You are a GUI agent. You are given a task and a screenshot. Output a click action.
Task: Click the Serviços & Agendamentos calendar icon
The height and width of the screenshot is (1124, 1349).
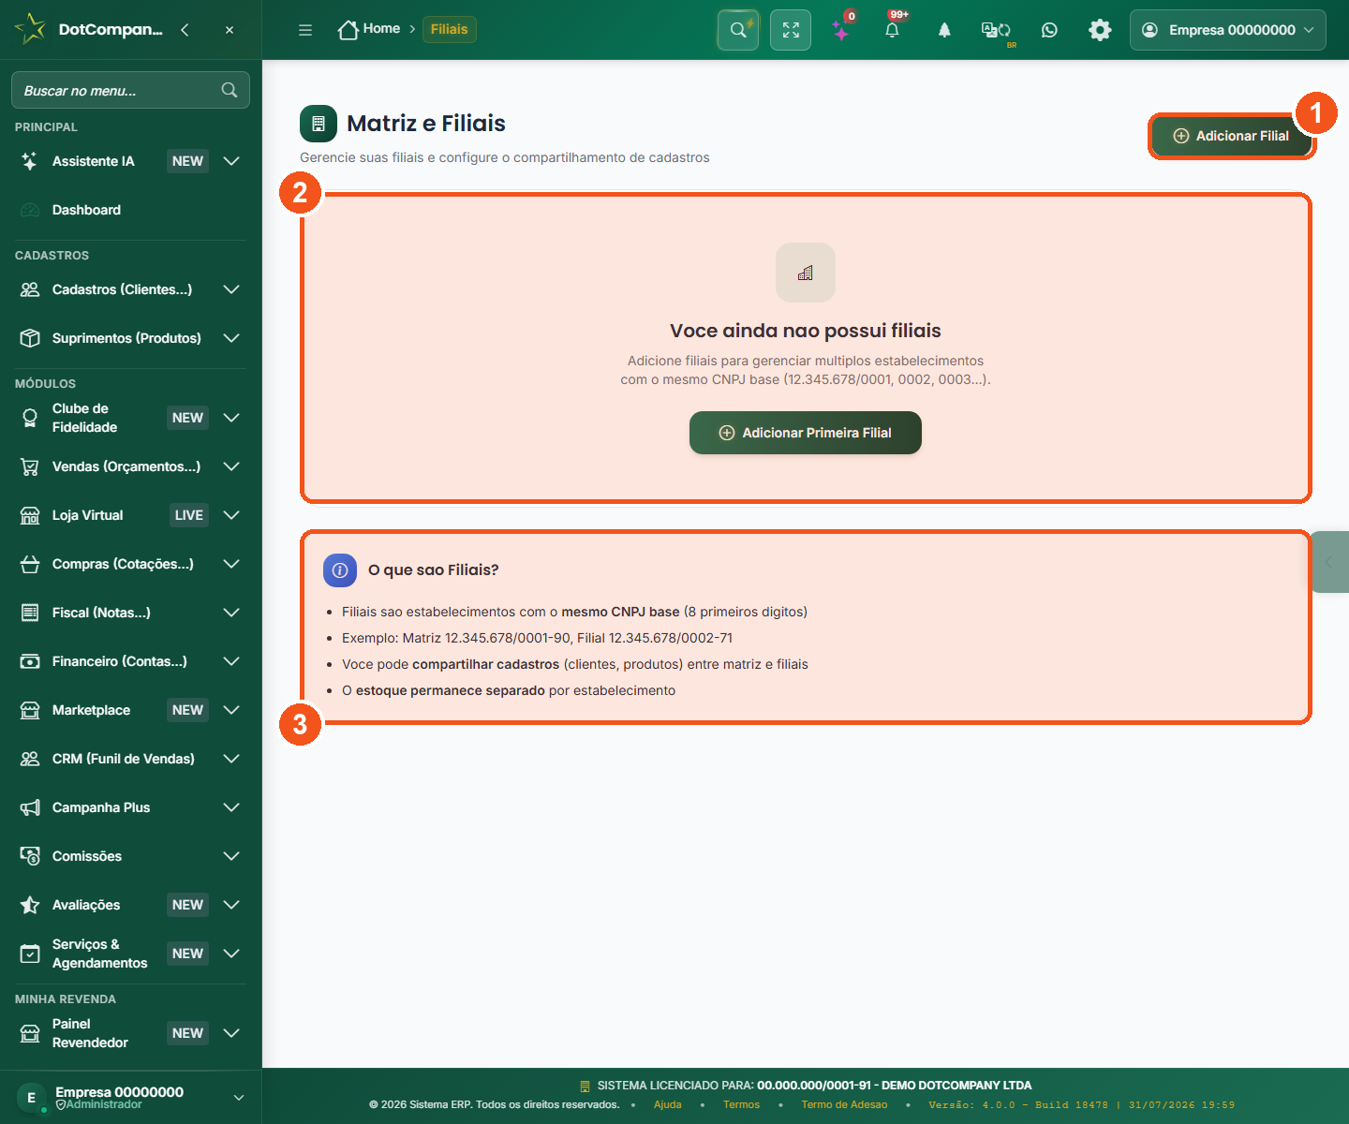[x=30, y=954]
